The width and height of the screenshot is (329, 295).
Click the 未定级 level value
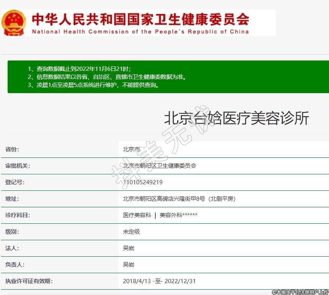(131, 232)
